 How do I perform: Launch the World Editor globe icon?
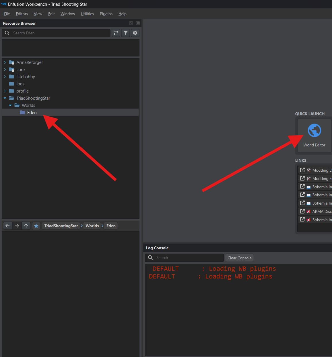(314, 131)
